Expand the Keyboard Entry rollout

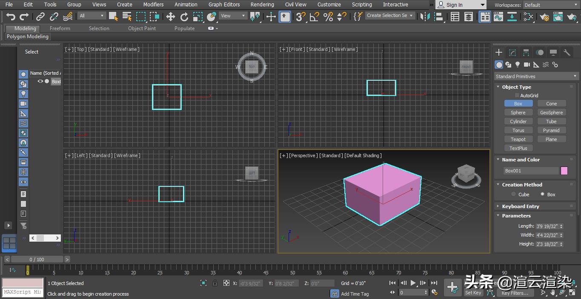click(x=521, y=206)
